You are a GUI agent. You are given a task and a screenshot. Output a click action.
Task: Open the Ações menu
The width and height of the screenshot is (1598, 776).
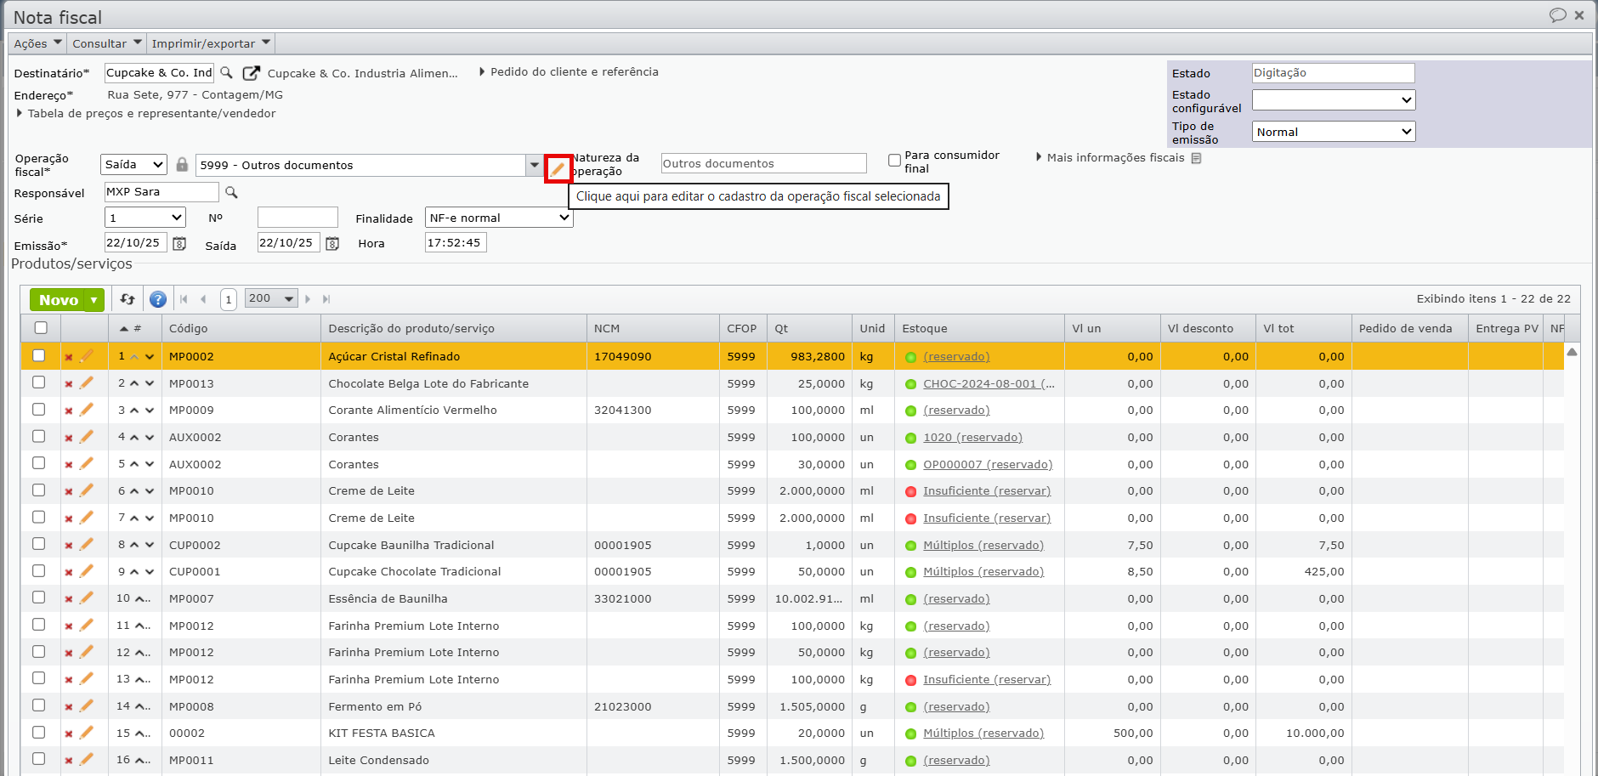[37, 43]
